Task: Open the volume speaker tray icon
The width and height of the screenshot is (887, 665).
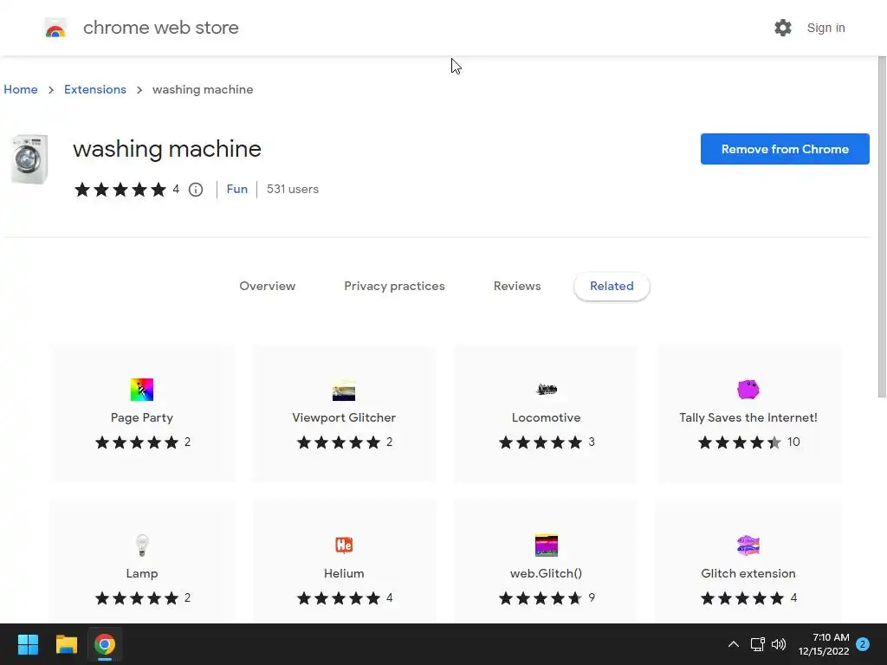Action: click(x=779, y=644)
